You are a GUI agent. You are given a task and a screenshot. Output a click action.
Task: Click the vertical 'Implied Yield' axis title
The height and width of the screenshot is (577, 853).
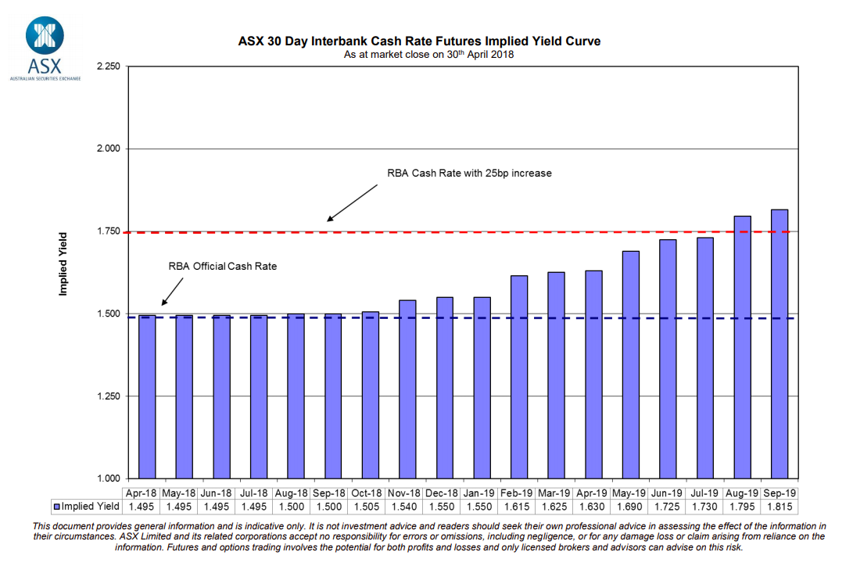pyautogui.click(x=64, y=263)
